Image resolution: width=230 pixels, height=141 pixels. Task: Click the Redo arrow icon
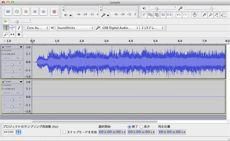(185, 15)
